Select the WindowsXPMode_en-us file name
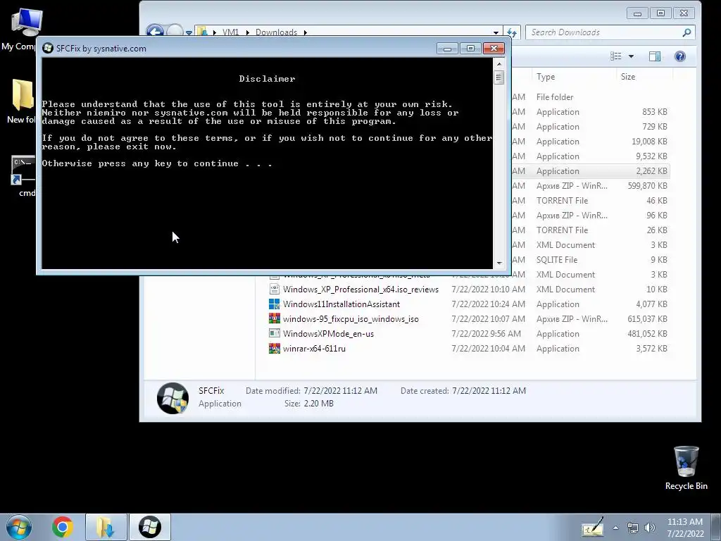The height and width of the screenshot is (541, 721). [x=328, y=333]
